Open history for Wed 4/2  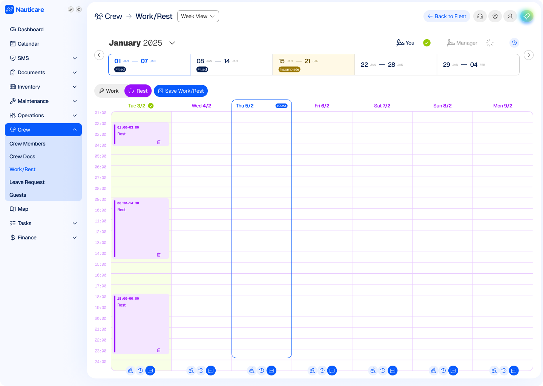tap(201, 371)
